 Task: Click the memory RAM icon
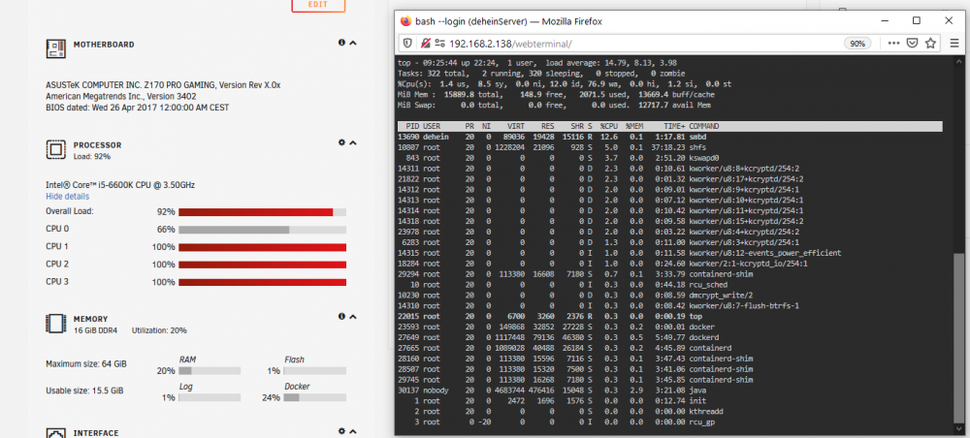(x=55, y=323)
